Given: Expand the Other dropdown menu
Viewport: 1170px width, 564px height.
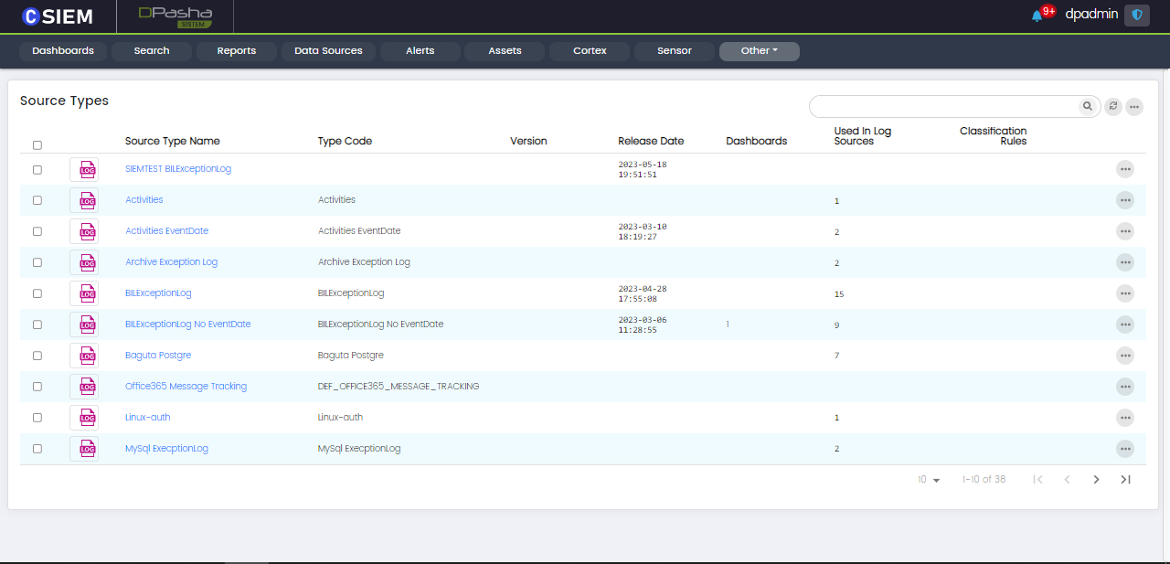Looking at the screenshot, I should (x=759, y=51).
